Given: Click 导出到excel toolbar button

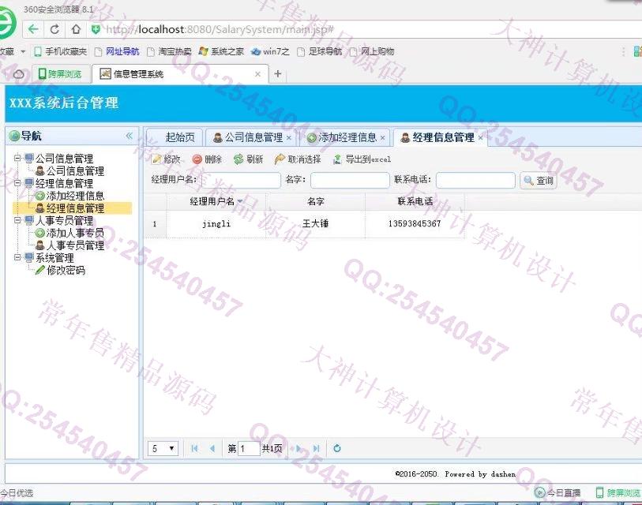Looking at the screenshot, I should (362, 159).
